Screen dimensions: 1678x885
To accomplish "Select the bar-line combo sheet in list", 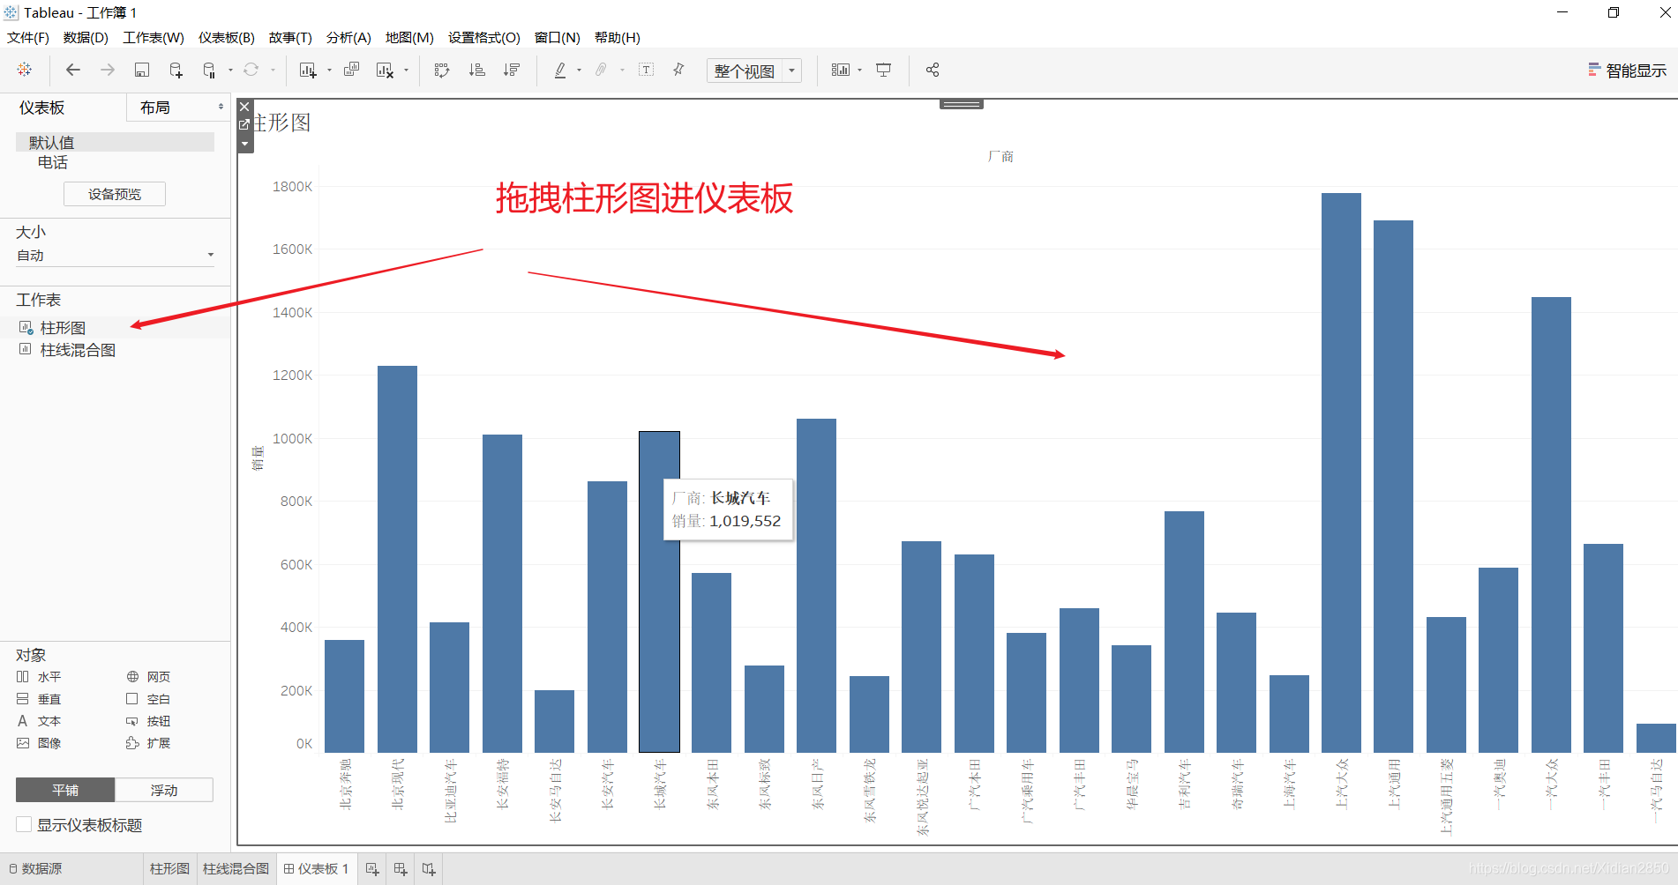I will tap(78, 350).
